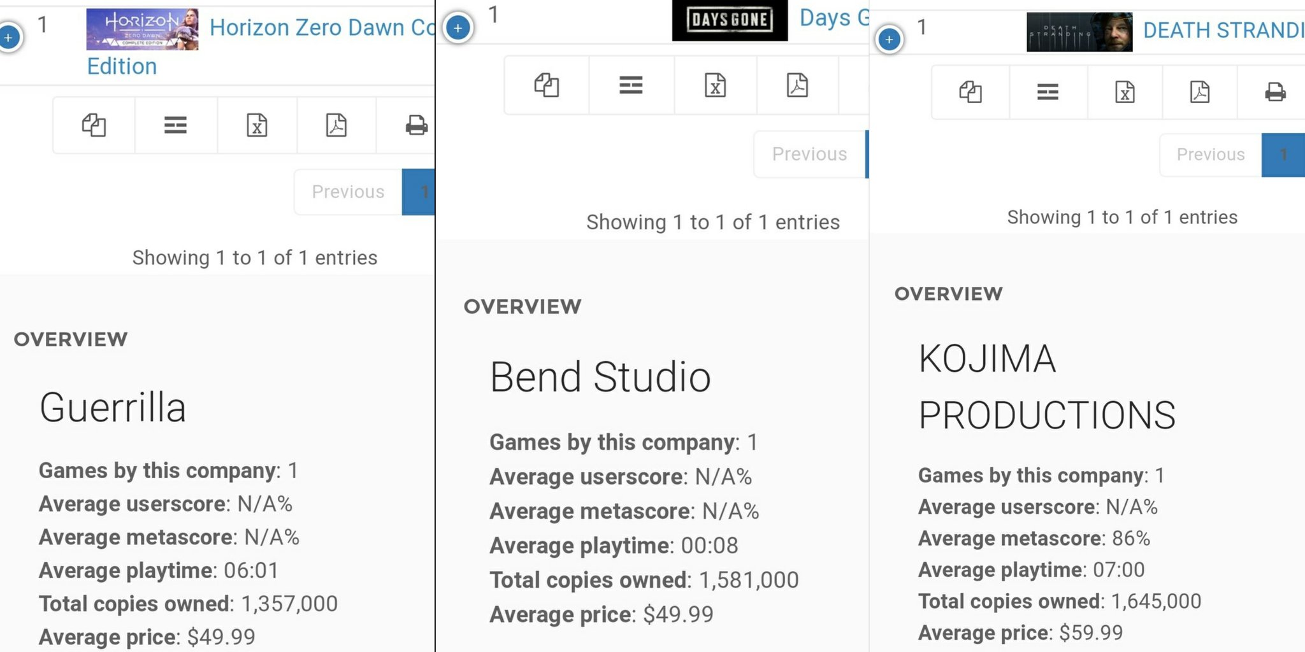This screenshot has width=1305, height=652.
Task: Click column visibility icon in Death Stranding panel
Action: [x=1048, y=92]
